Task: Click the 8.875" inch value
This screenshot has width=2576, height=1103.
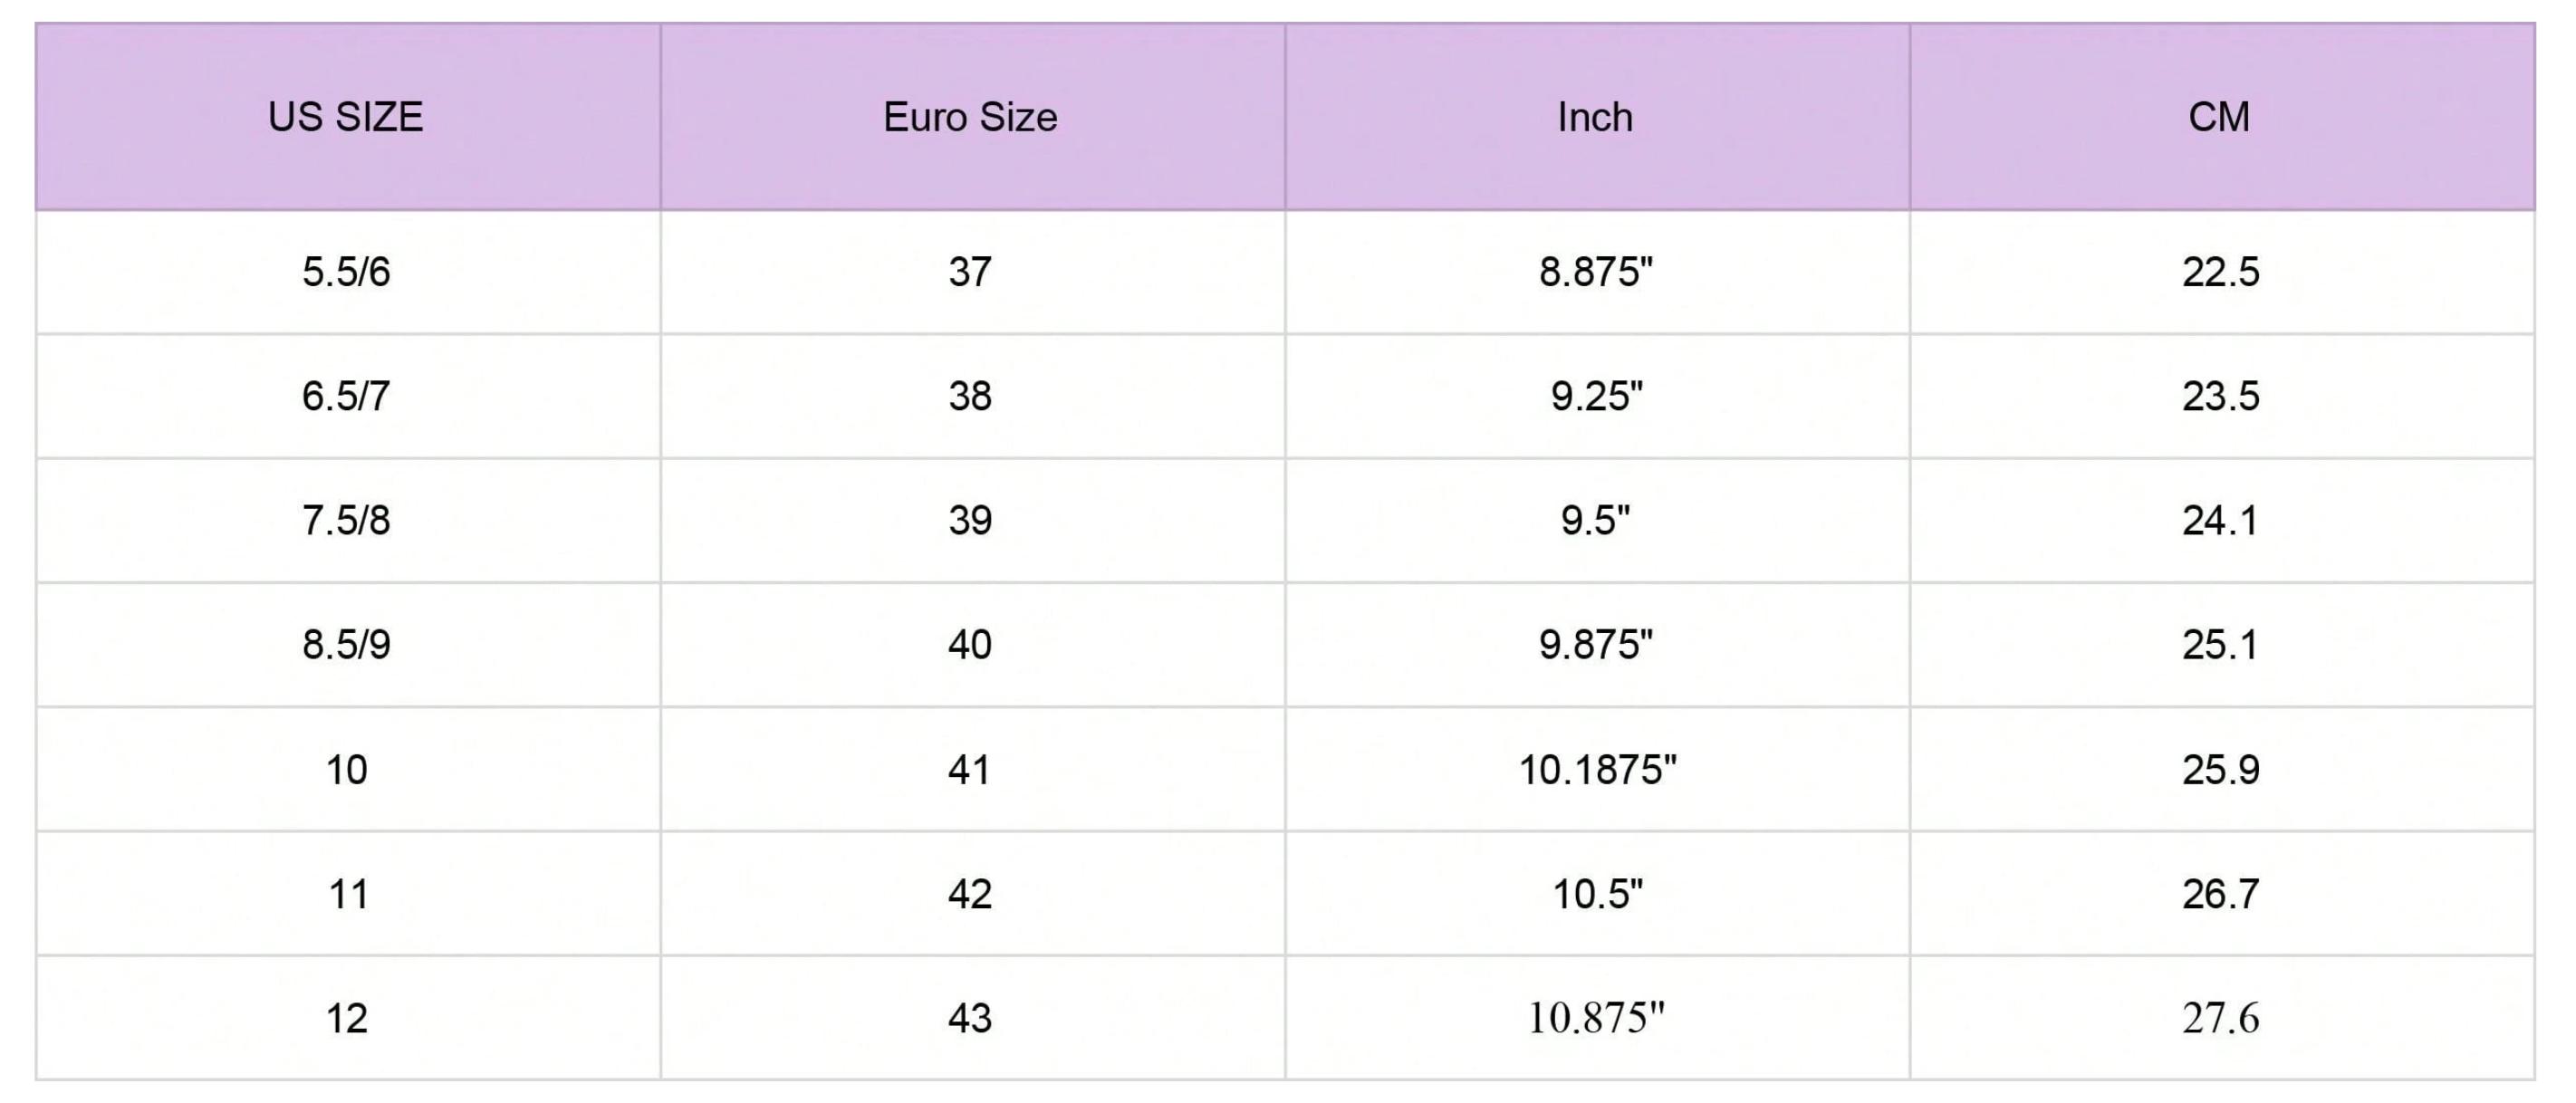Action: 1595,272
